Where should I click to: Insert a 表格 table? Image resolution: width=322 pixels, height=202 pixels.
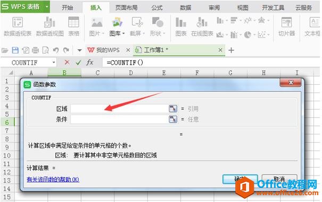coord(73,27)
